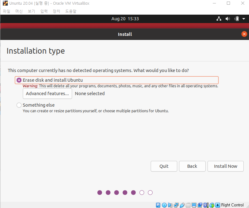This screenshot has width=249, height=208.
Task: Click the optical disc icon in VirtualBox status bar
Action: point(164,205)
